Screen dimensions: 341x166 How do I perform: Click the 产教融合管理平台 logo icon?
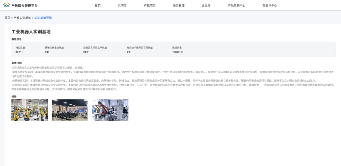(x=6, y=5)
